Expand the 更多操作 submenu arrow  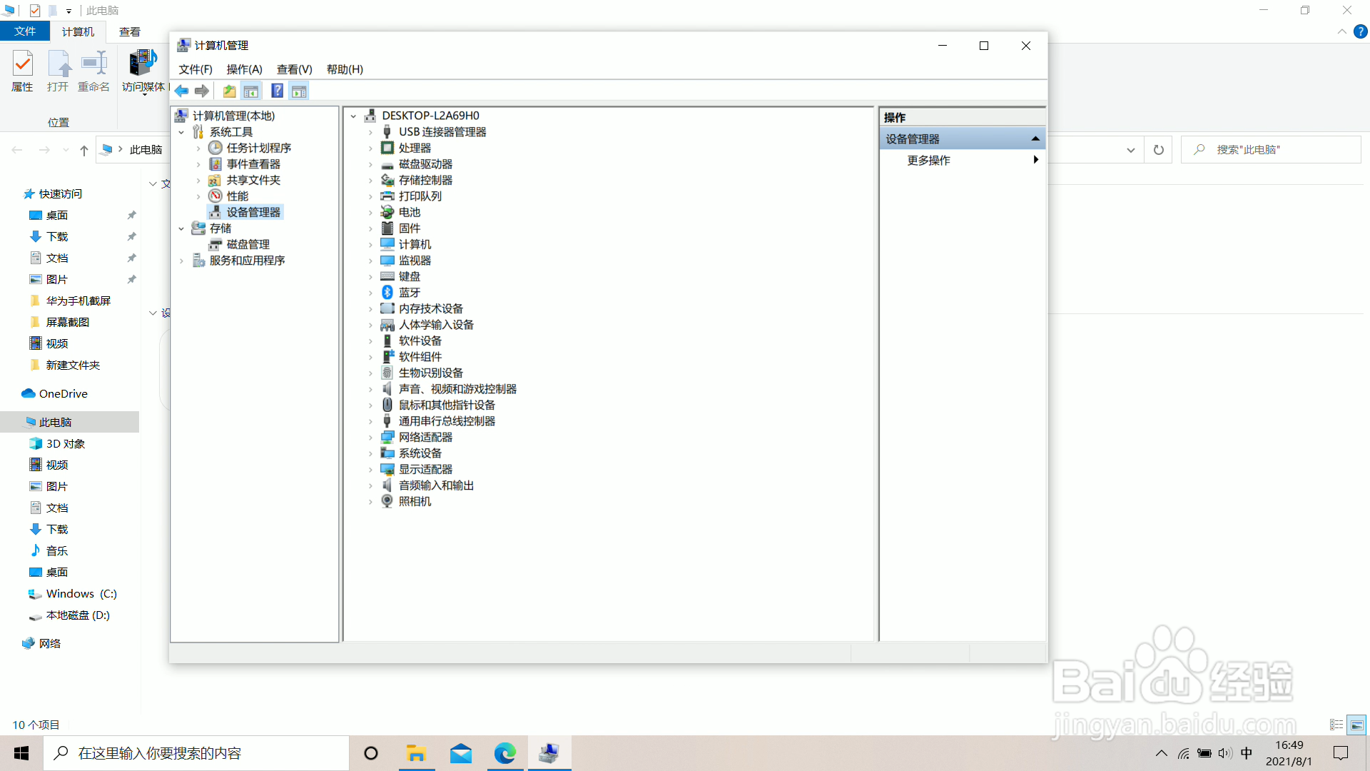(1035, 160)
